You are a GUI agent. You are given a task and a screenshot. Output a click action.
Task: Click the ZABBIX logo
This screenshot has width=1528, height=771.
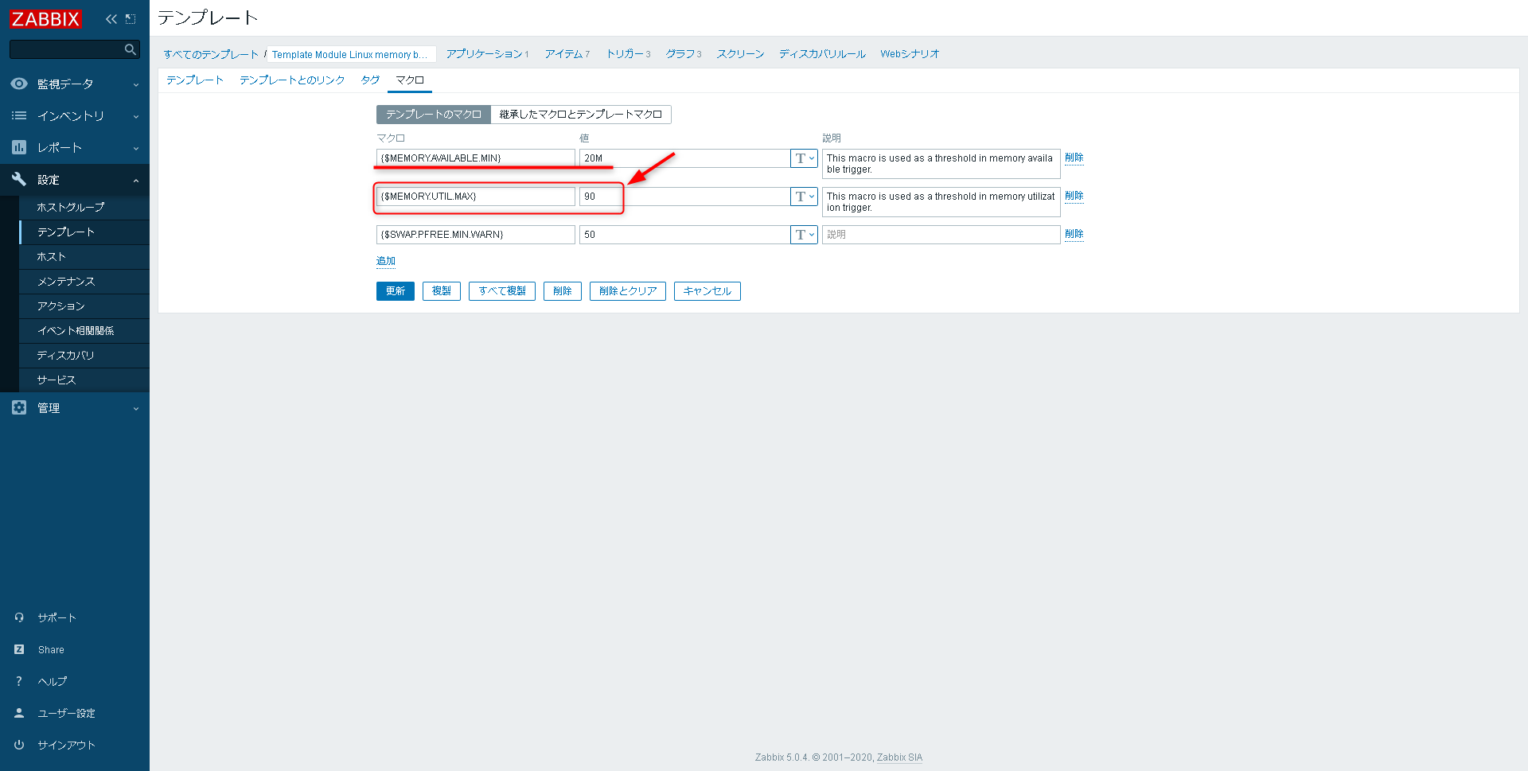click(x=45, y=19)
